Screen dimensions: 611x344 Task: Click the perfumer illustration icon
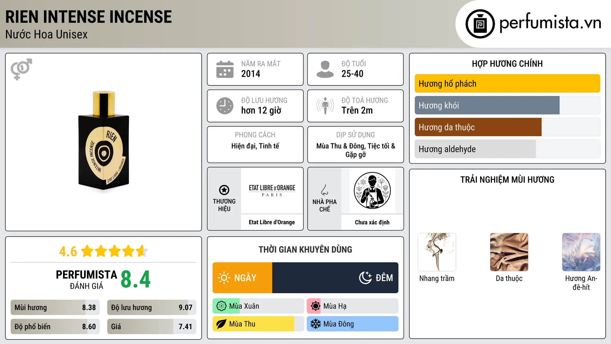click(372, 191)
